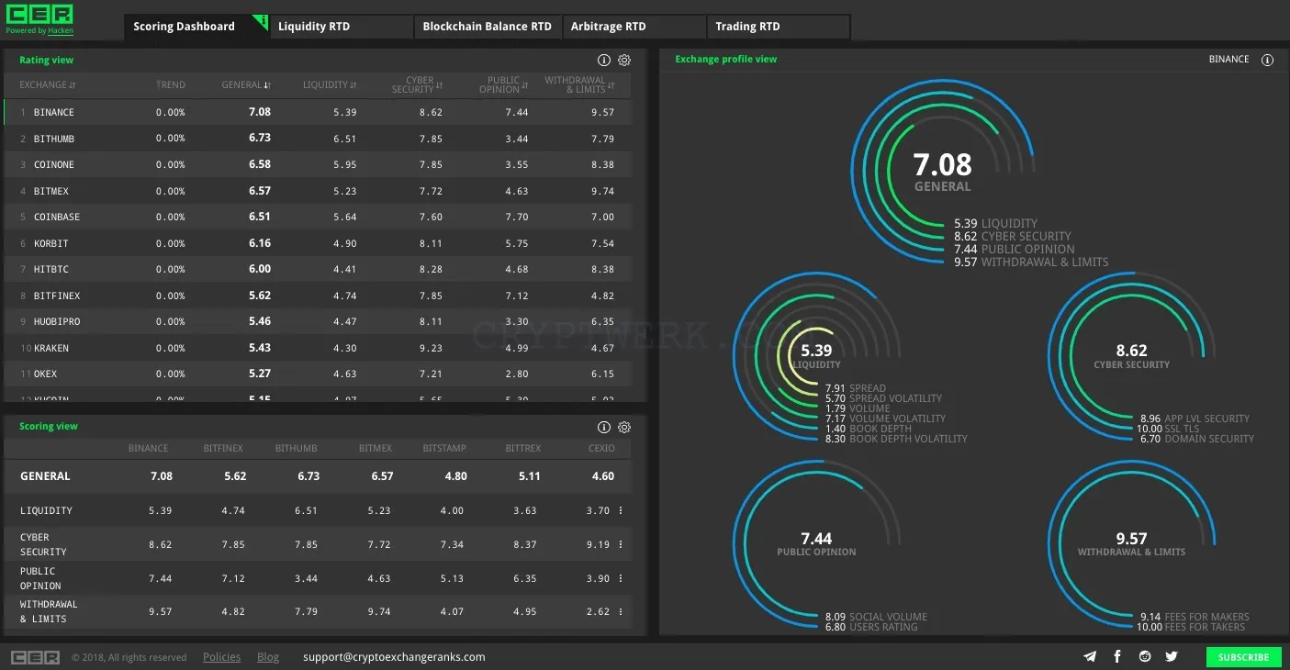Click the Subscribe button
The height and width of the screenshot is (670, 1290).
[x=1243, y=657]
